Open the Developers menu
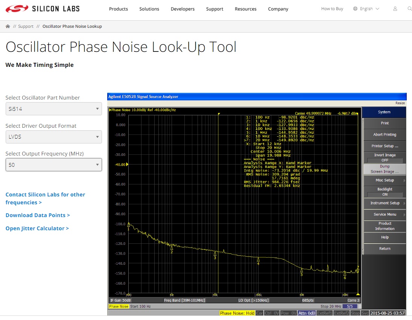Viewport: 412px width, 320px height. click(x=182, y=9)
